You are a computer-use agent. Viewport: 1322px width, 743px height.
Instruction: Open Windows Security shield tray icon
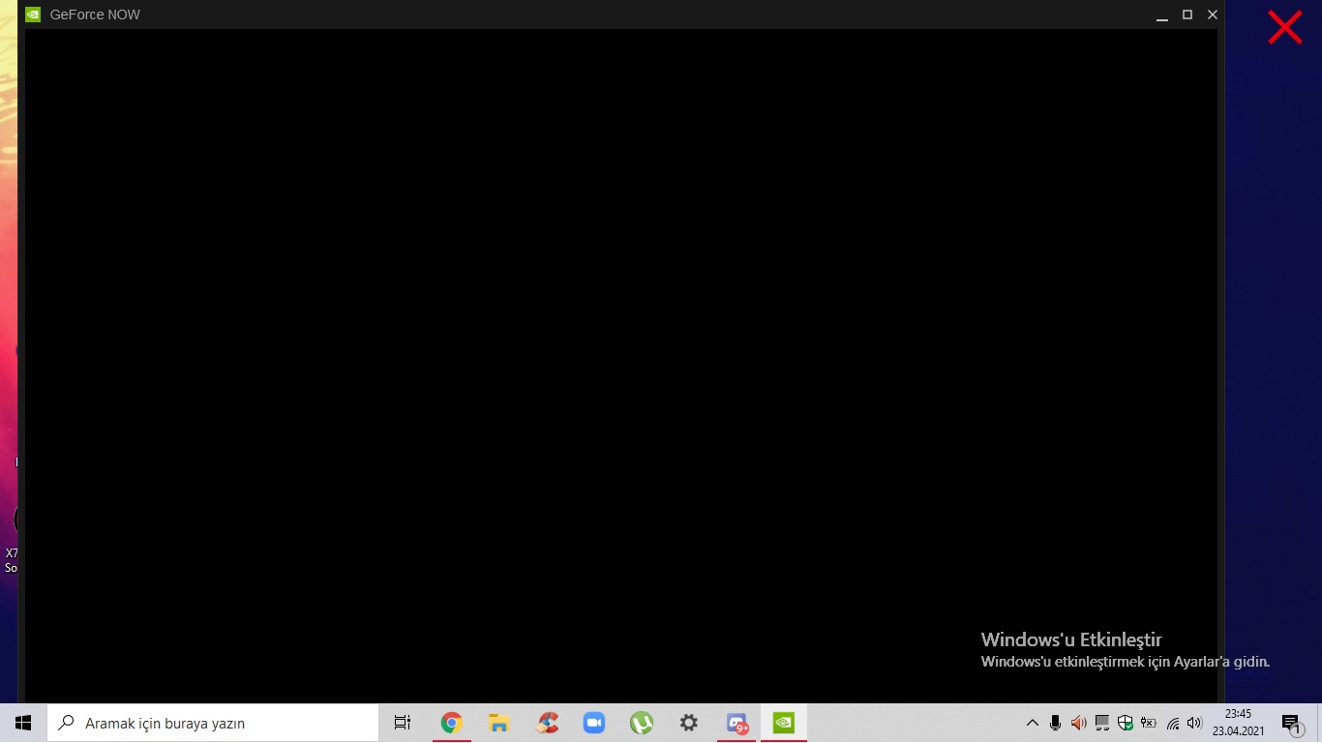tap(1126, 723)
